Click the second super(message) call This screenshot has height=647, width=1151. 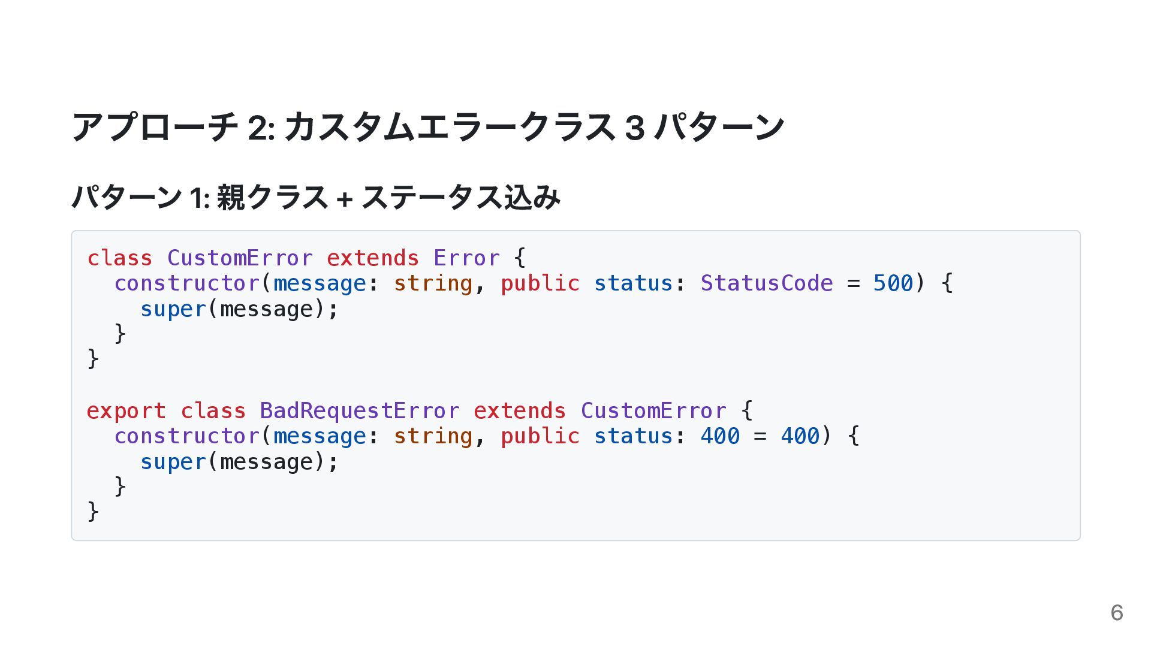pos(240,462)
